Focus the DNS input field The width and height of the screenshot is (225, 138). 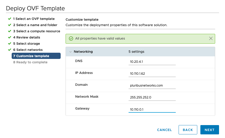pyautogui.click(x=152, y=62)
